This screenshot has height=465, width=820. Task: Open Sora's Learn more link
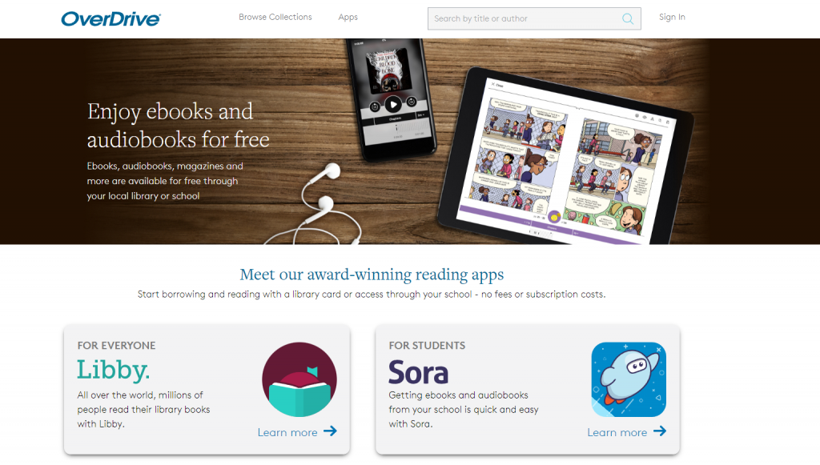[x=617, y=433]
